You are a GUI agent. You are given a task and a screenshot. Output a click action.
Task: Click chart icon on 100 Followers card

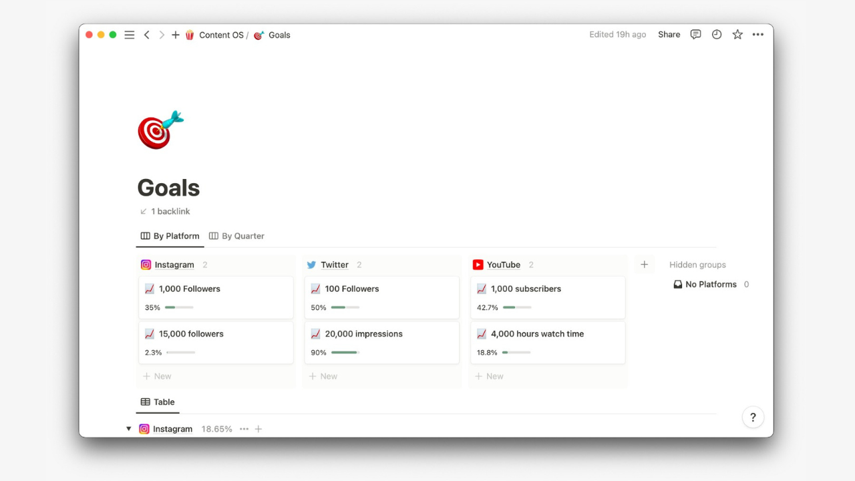pos(316,289)
